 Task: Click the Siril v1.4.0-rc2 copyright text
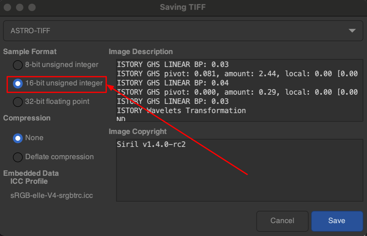[x=151, y=144]
